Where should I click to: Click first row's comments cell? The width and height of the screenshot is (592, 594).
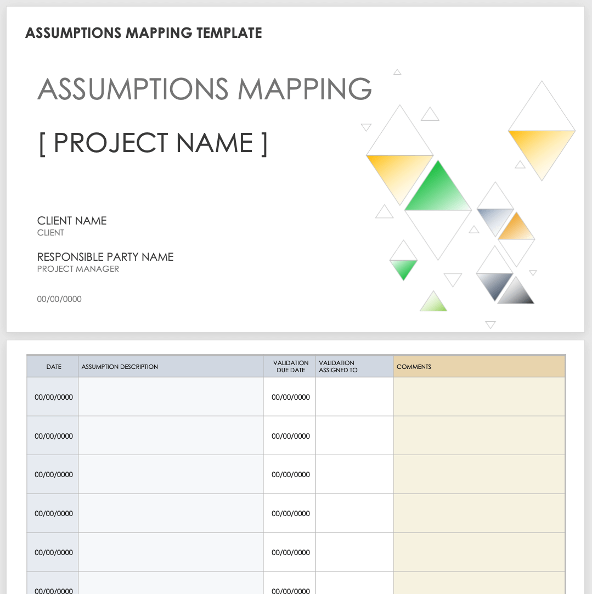478,397
